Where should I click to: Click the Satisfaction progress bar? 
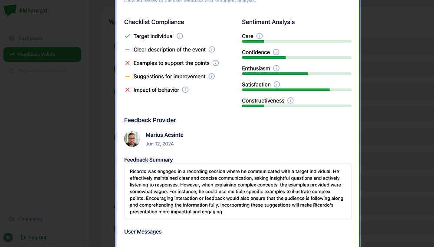click(x=296, y=90)
